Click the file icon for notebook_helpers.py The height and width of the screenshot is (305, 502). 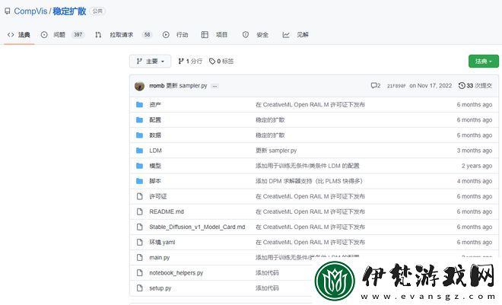(140, 273)
